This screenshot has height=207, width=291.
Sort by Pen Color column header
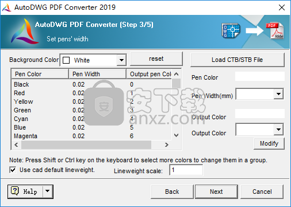(x=40, y=74)
